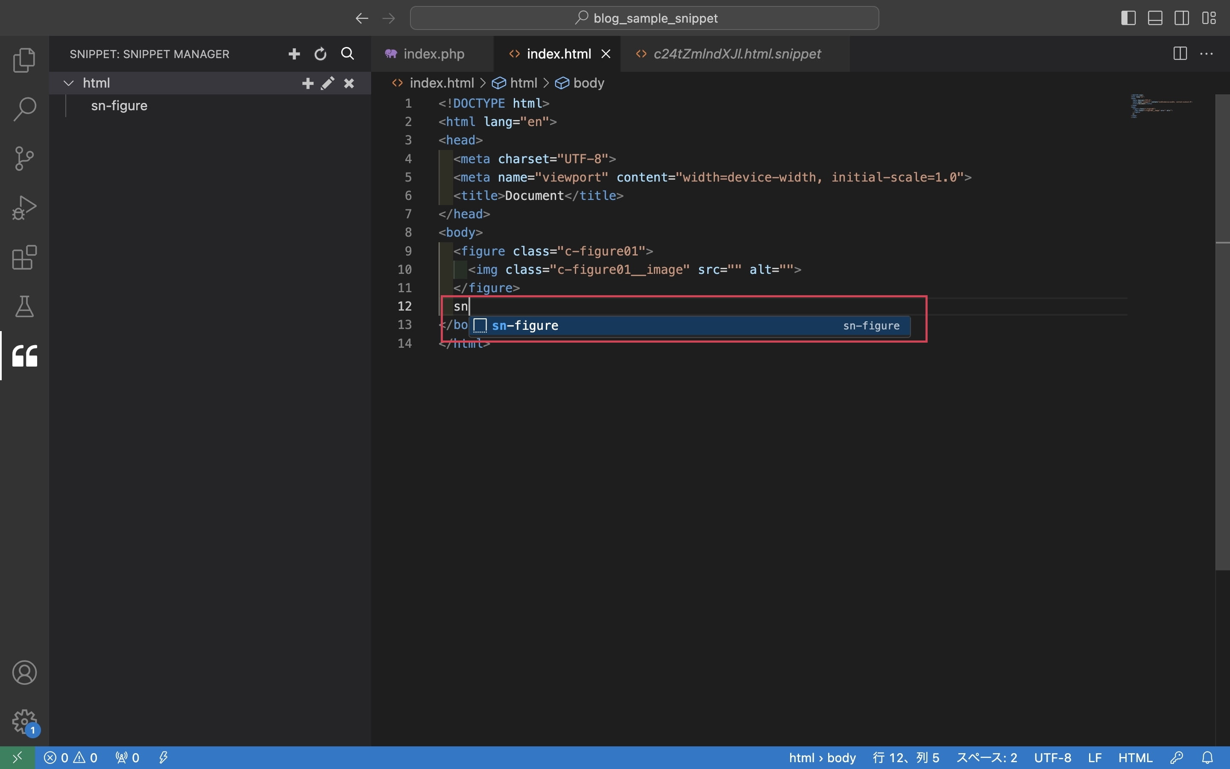This screenshot has width=1230, height=769.
Task: Toggle primary side bar visibility
Action: [1128, 18]
